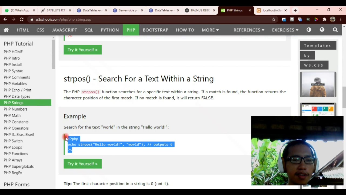Open PHP Syntax in sidebar
Screen dimensions: 346x195
click(13, 71)
